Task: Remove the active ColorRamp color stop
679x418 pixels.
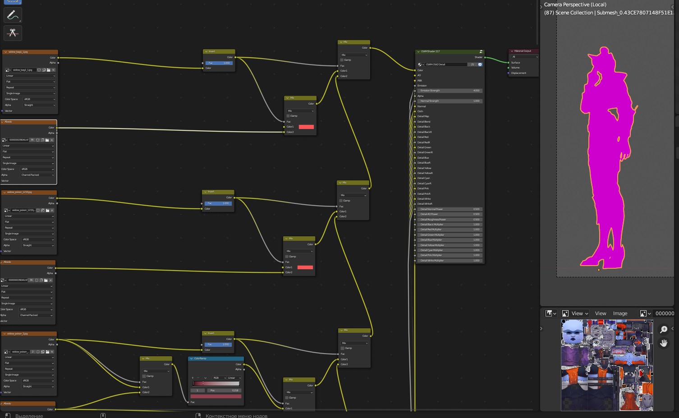Action: [x=198, y=378]
